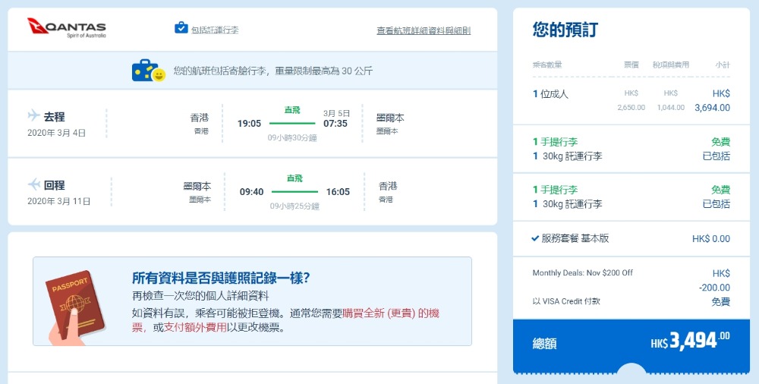Click the Qantas airline logo

[x=67, y=28]
